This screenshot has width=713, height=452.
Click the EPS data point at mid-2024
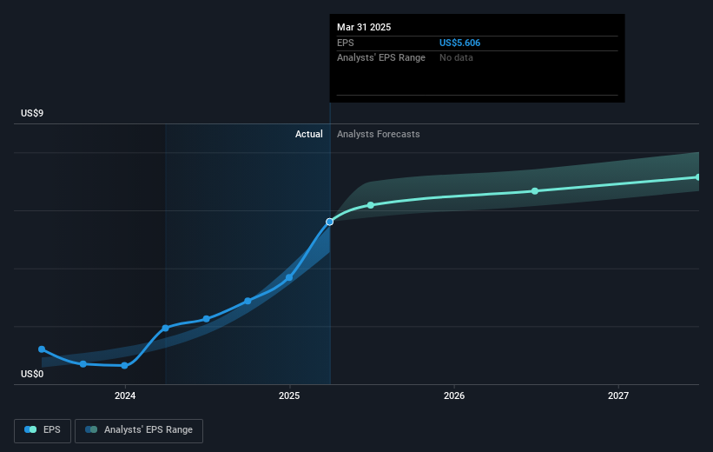[207, 319]
